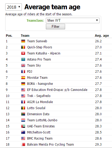
Task: Click the South African flag beside Dimension Data
Action: click(x=23, y=114)
